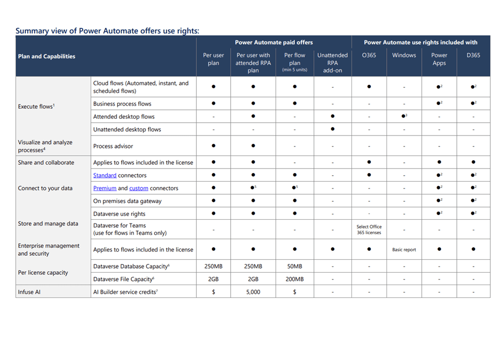Open the Standard connectors link
The width and height of the screenshot is (501, 341).
coord(104,175)
